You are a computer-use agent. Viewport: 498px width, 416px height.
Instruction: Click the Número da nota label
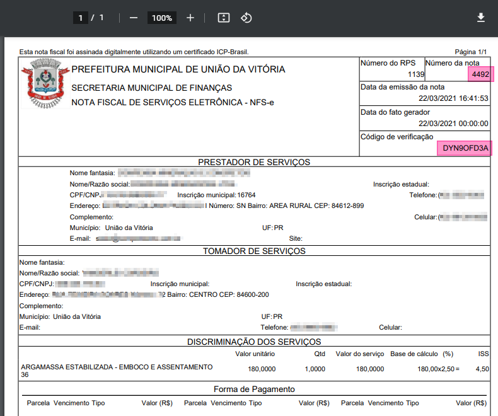(452, 63)
